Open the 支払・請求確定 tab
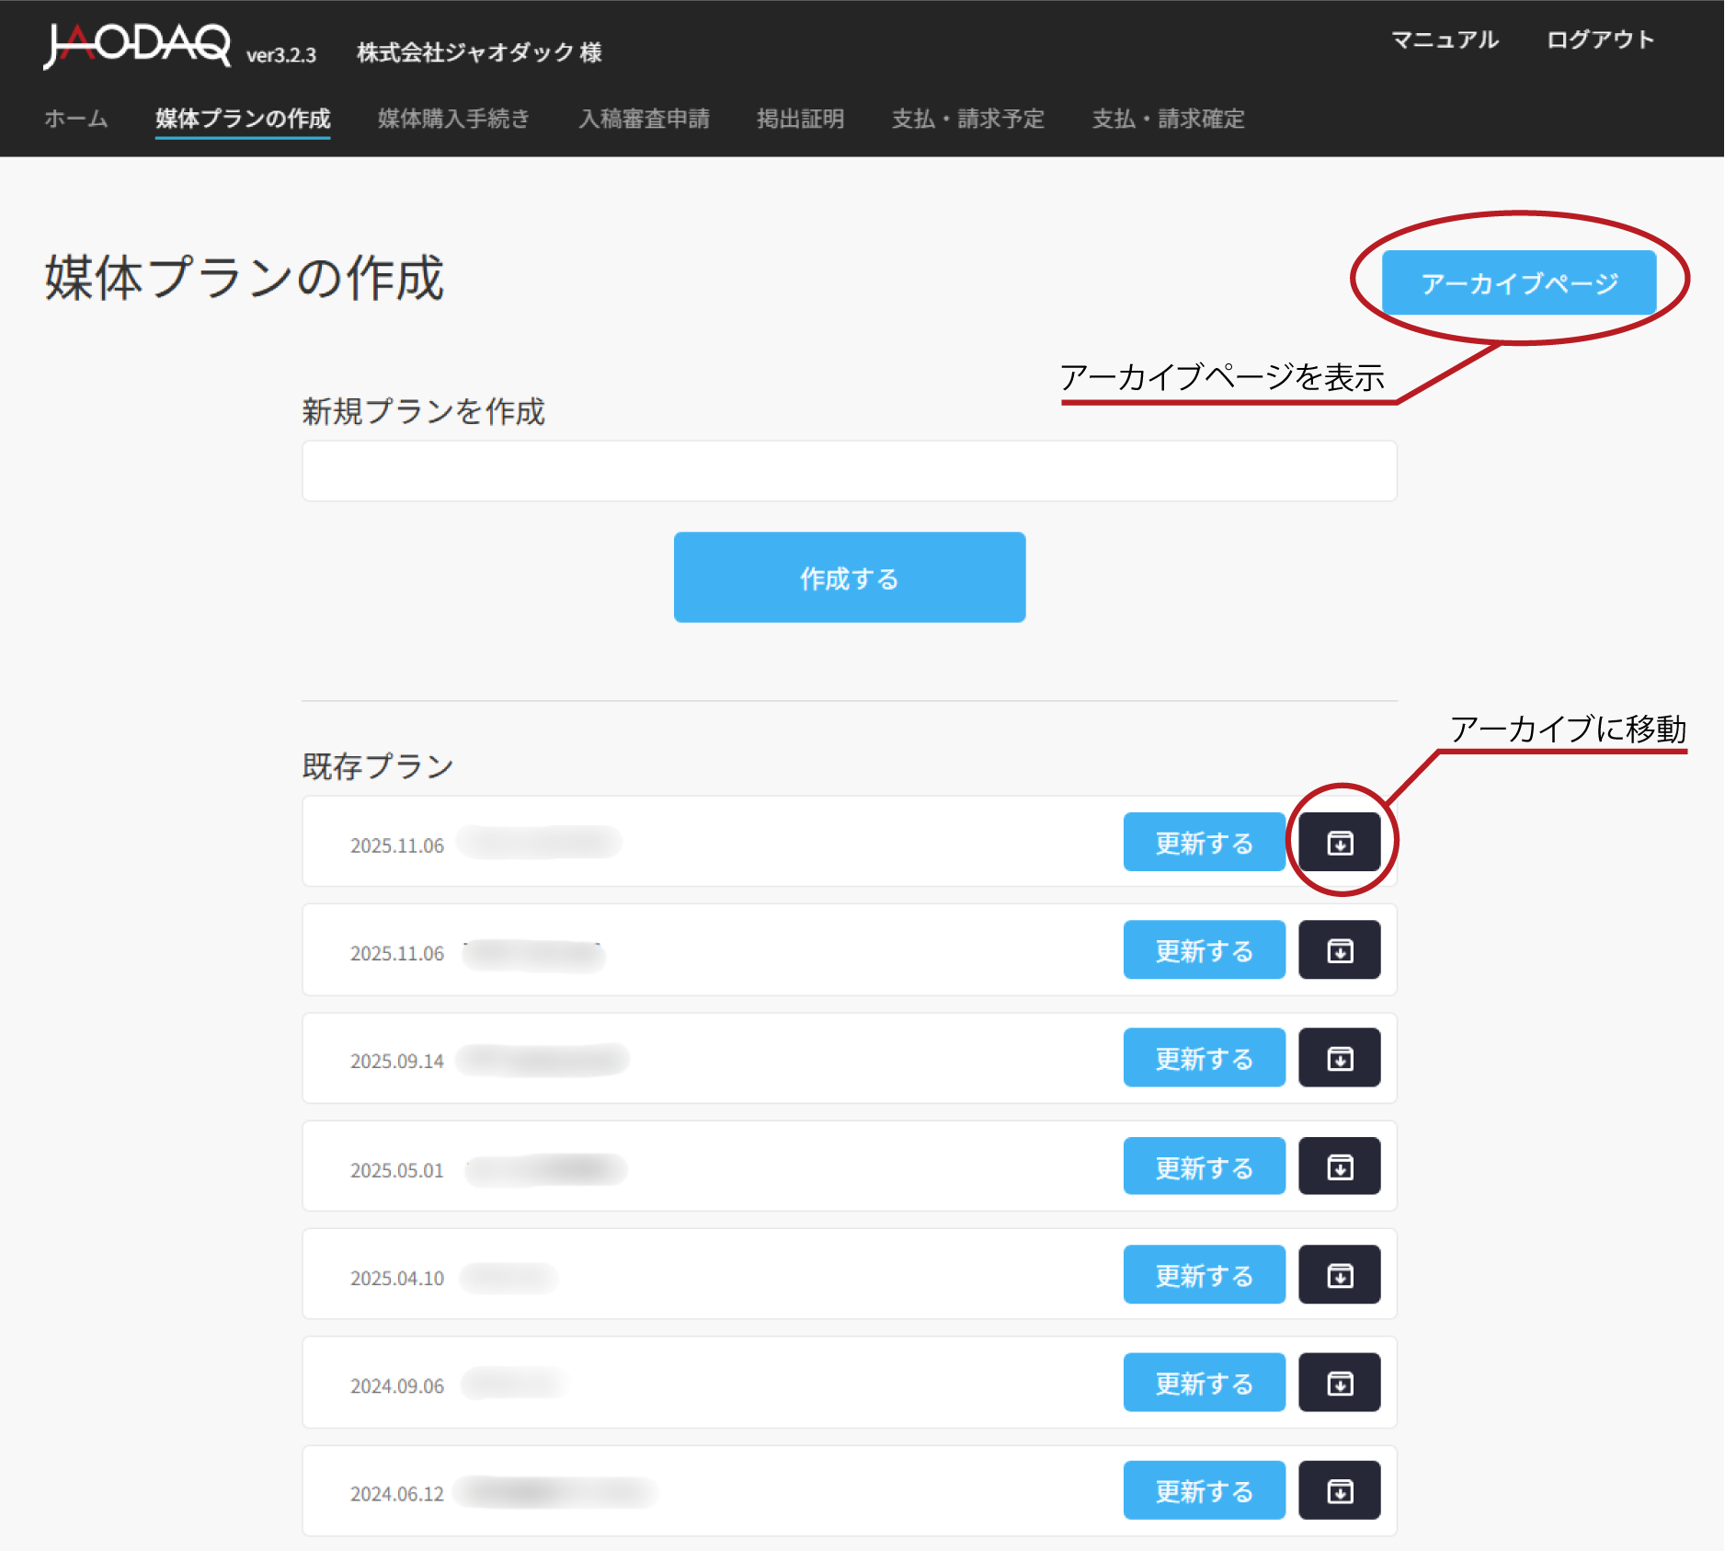 (x=1169, y=119)
